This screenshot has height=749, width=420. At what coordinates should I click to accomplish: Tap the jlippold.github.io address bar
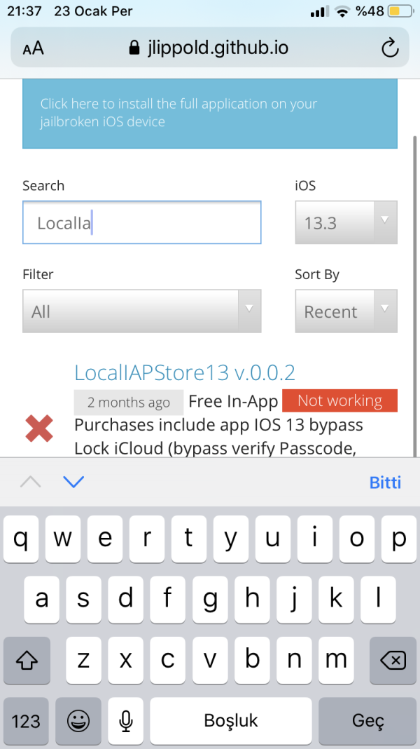tap(209, 48)
